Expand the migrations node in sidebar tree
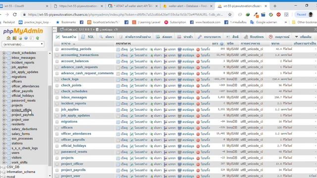Viewport: 317px width, 178px height. (4, 77)
